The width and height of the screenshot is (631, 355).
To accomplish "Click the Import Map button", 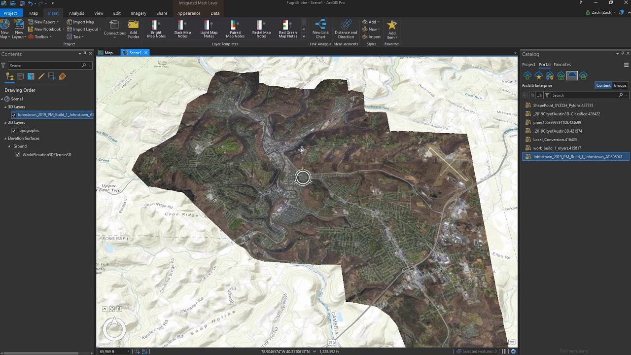I will (80, 22).
